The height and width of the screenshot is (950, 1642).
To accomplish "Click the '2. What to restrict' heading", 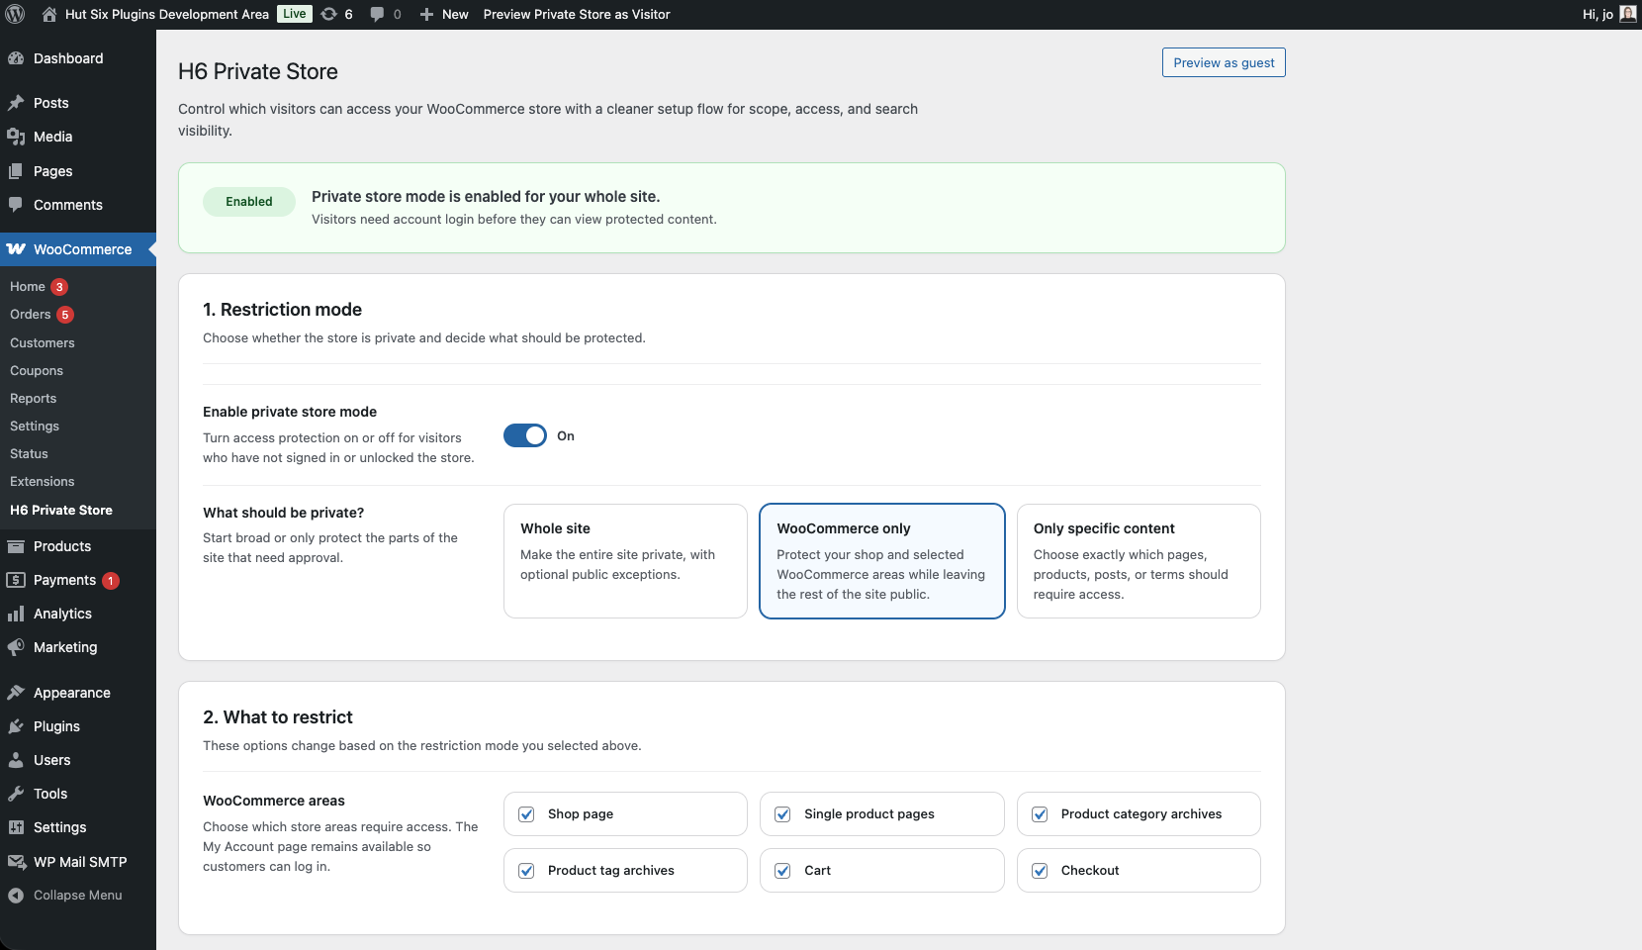I will click(278, 717).
